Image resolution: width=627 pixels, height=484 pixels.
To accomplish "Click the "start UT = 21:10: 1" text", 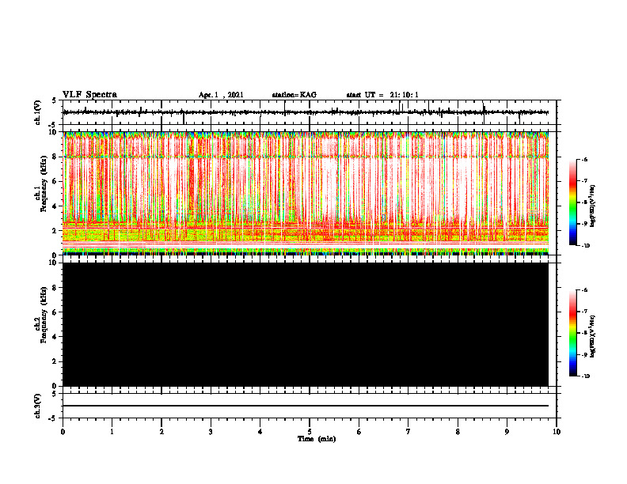I will coord(382,95).
